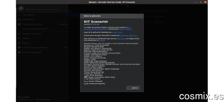
Task: Select Empezar nueva versión menu item
Action: 32,34
